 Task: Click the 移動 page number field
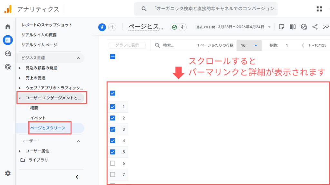point(287,45)
